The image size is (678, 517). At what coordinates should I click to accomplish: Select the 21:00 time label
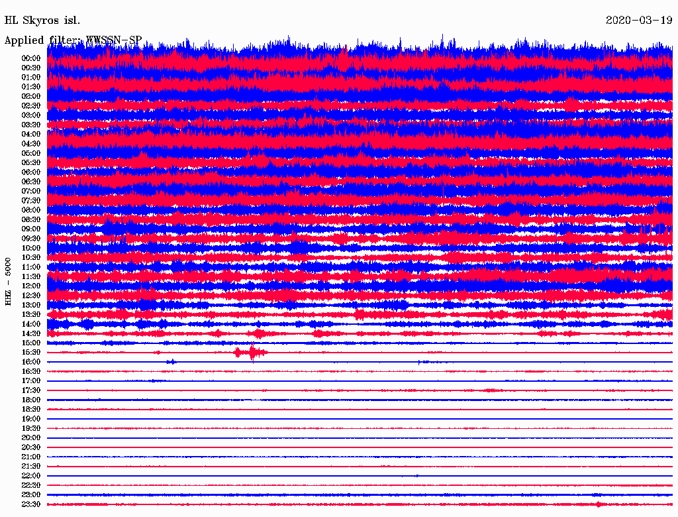pyautogui.click(x=31, y=457)
